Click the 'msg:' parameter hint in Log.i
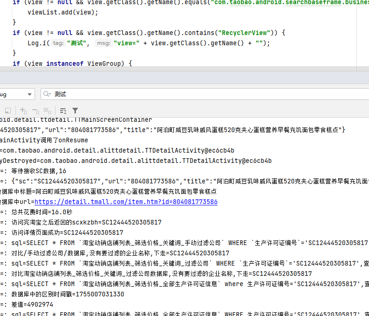This screenshot has width=369, height=316. coord(102,43)
